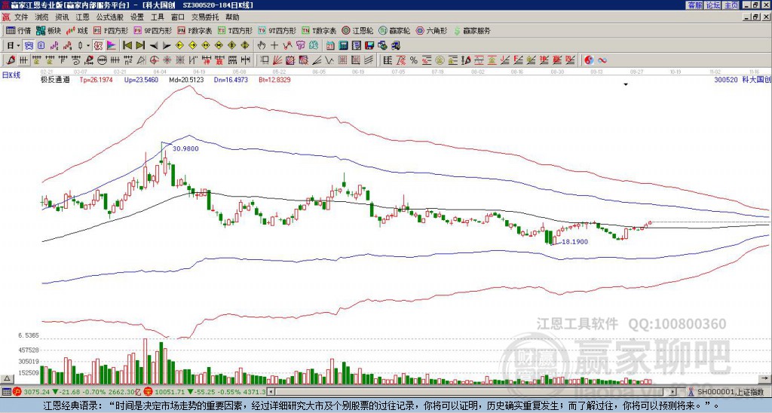Click the Dn=16.4973 value
772x413 pixels.
pos(231,79)
